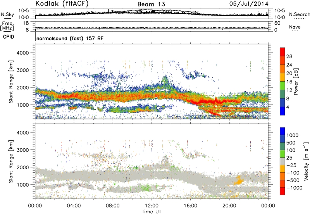Click the 'Kodiak (fitACF)' title text
This screenshot has width=310, height=214.
62,3
